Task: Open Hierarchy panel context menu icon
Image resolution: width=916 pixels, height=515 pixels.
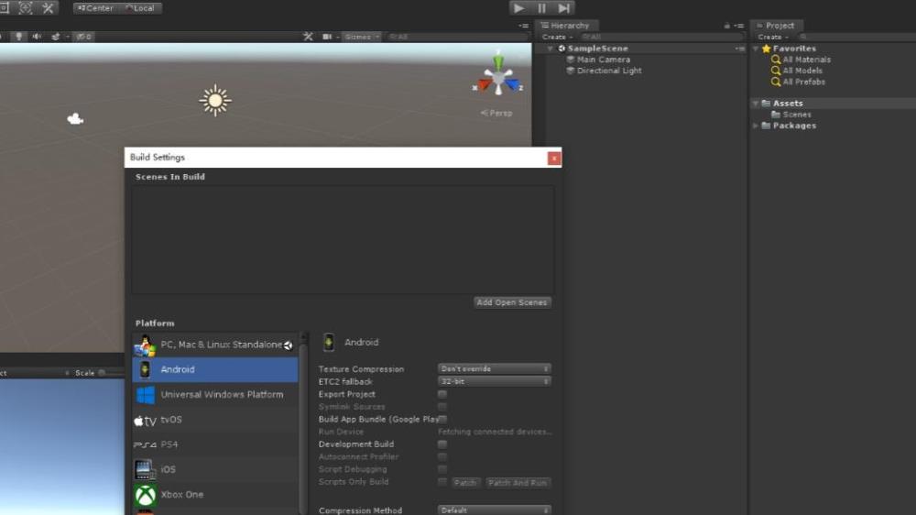Action: (x=739, y=26)
